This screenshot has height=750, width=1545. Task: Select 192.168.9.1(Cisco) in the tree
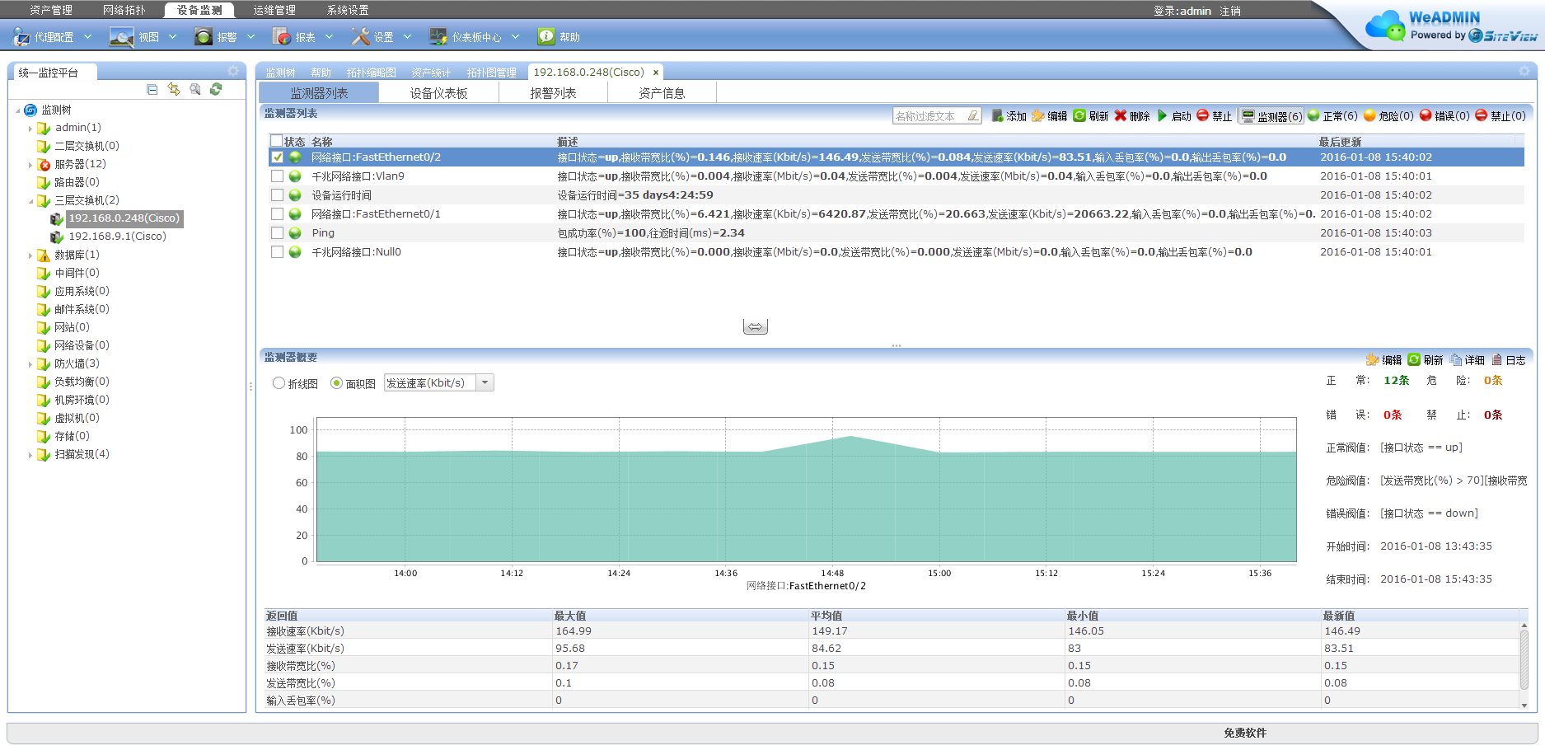click(x=117, y=237)
